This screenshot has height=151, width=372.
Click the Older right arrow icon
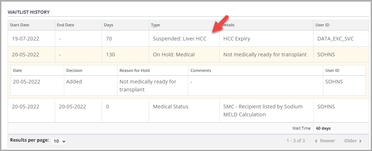[x=360, y=141]
